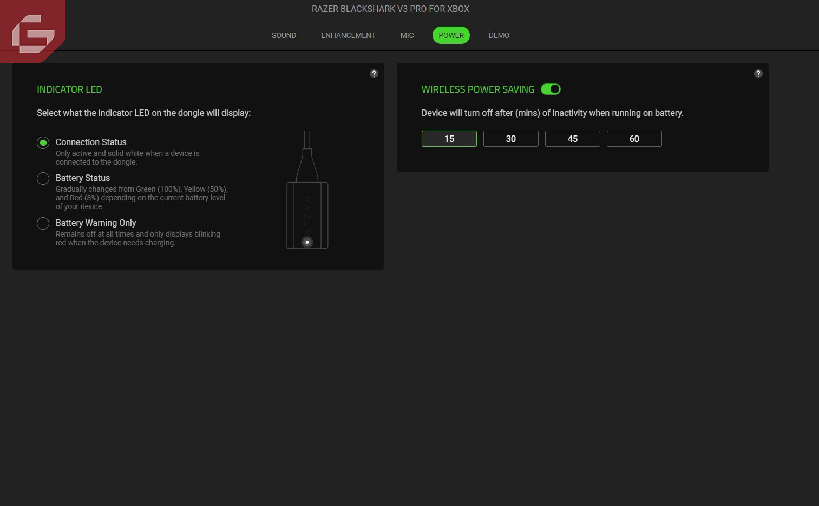
Task: Click the INDICATOR LED heading
Action: [x=69, y=89]
